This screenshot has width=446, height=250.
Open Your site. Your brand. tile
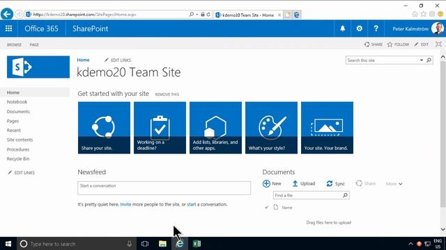(327, 128)
